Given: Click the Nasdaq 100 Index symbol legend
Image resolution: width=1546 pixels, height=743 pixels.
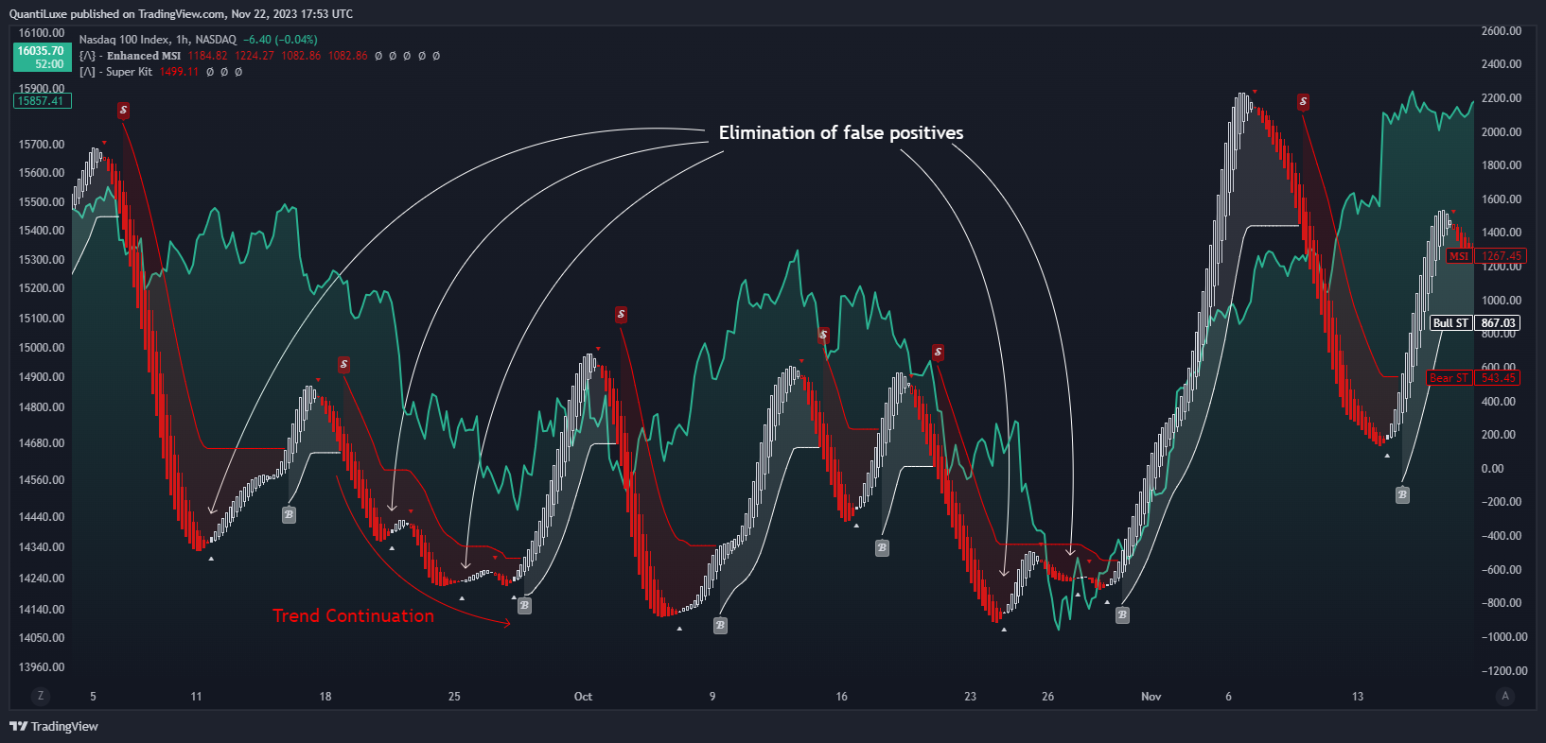Looking at the screenshot, I should click(158, 40).
